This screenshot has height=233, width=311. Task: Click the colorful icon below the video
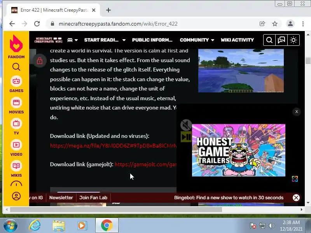295,179
